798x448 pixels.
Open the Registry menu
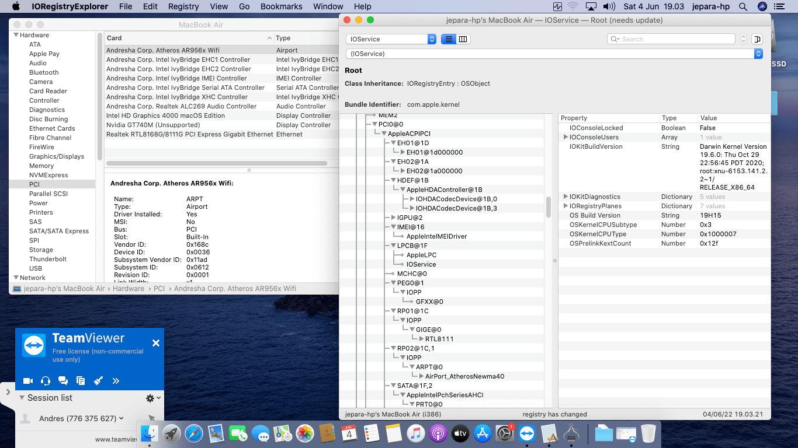[x=183, y=6]
